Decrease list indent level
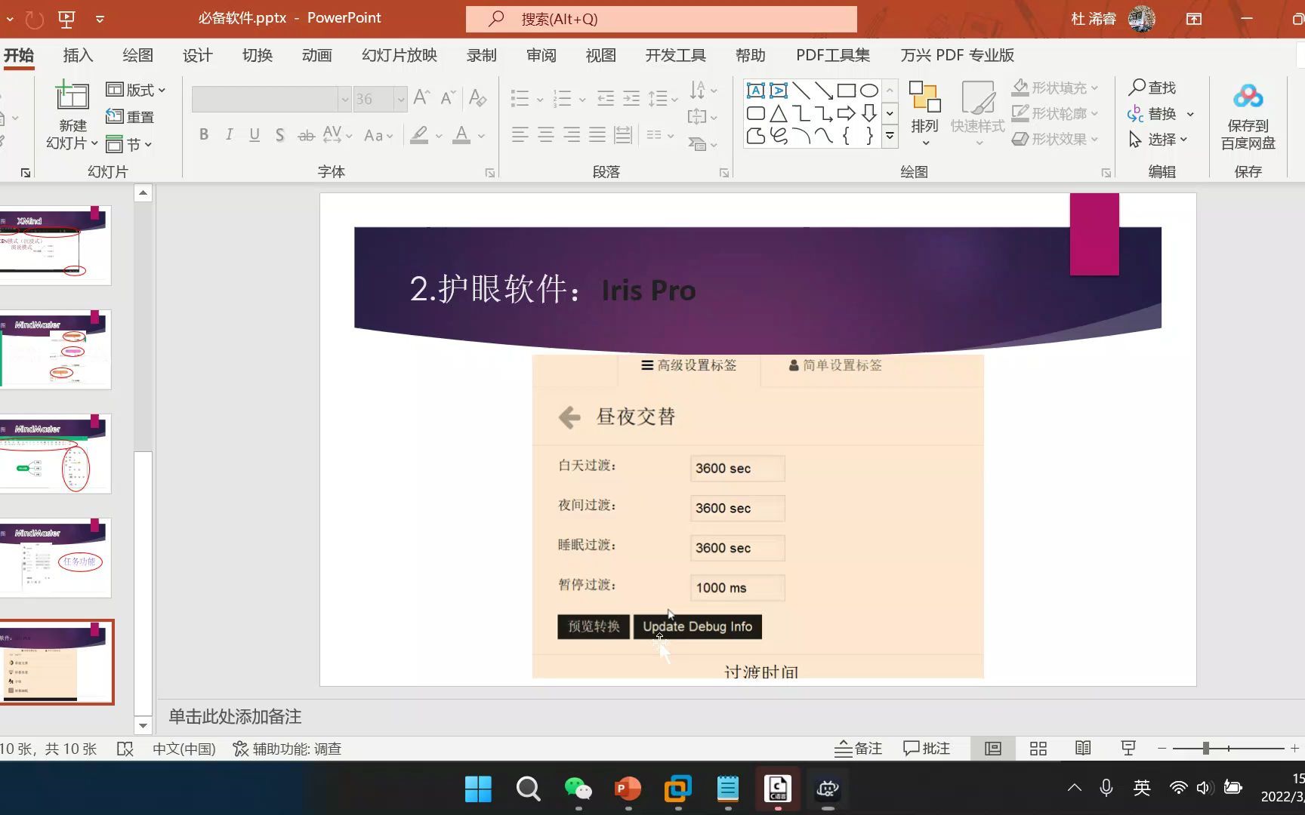The width and height of the screenshot is (1305, 815). [606, 98]
